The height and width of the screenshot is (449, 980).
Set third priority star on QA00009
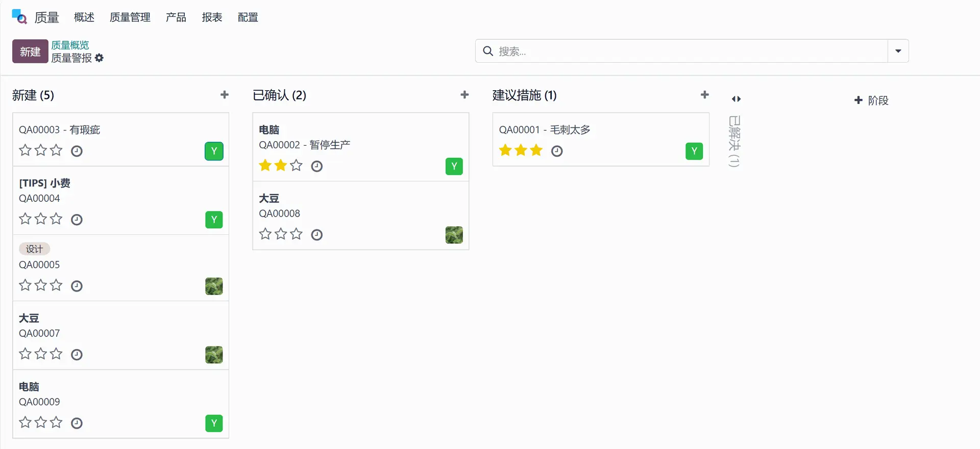[x=56, y=422]
